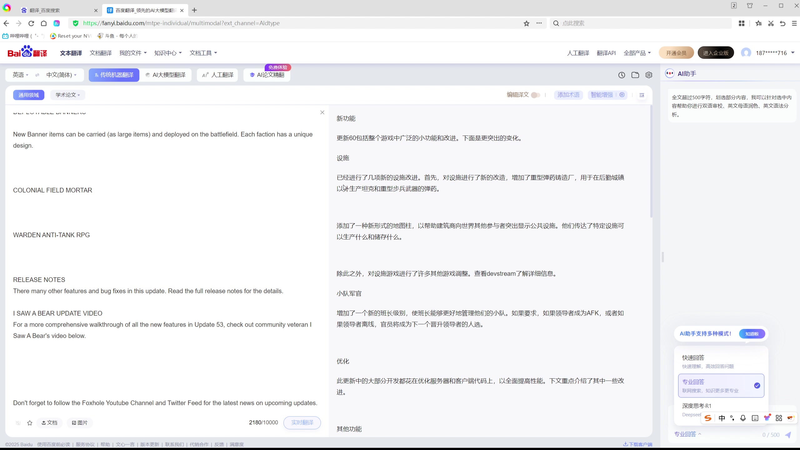
Task: Expand 文档工具 menu
Action: tap(203, 53)
